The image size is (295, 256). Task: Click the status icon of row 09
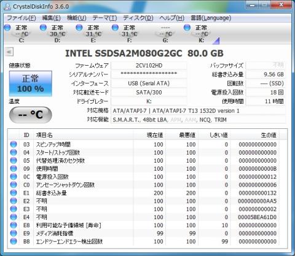pyautogui.click(x=14, y=169)
